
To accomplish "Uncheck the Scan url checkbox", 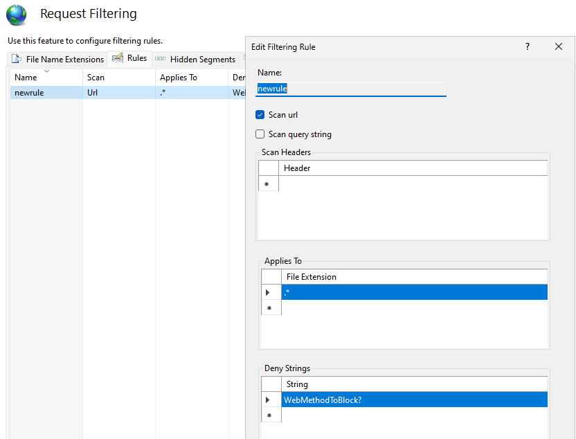I will (x=260, y=114).
